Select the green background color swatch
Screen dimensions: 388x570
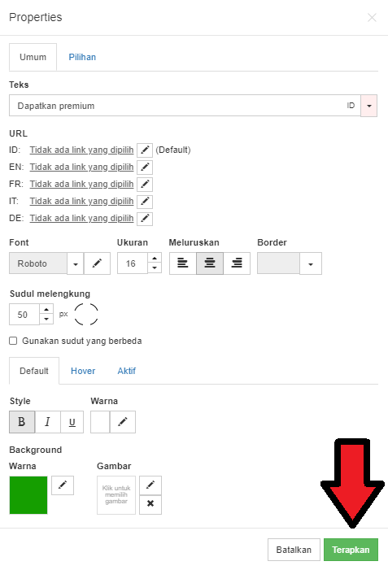28,495
